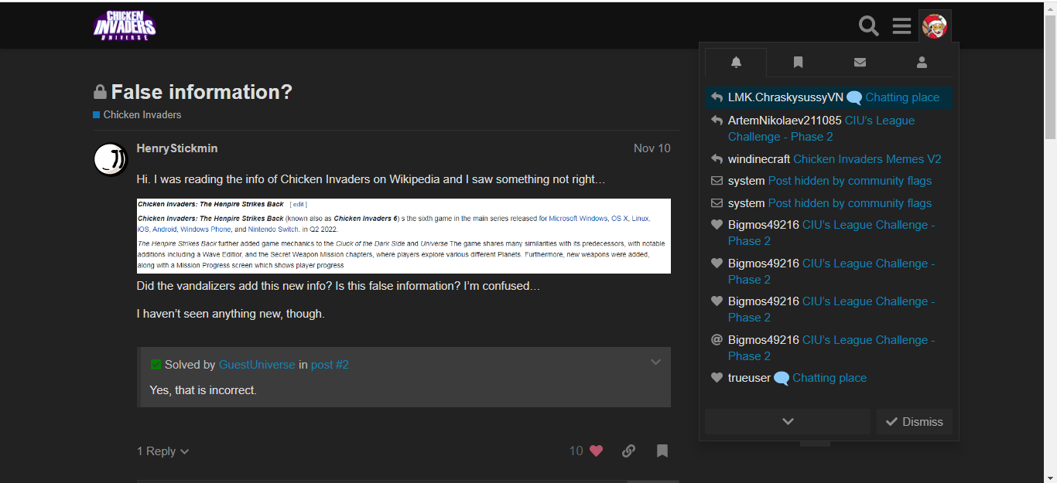
Task: Switch to the bookmarks tab
Action: point(798,63)
